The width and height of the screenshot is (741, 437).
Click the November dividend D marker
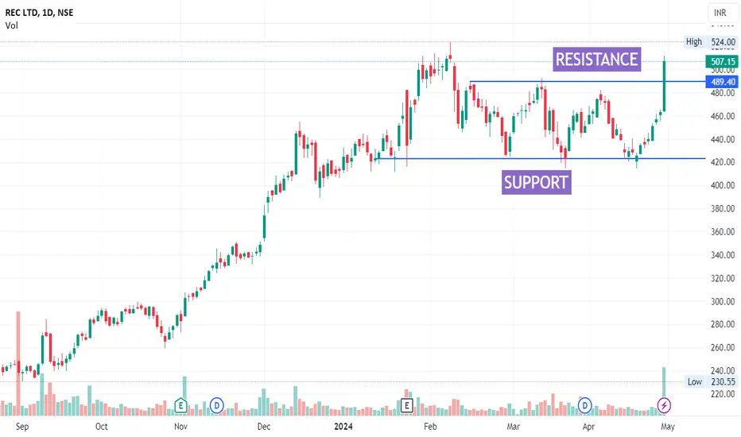click(x=216, y=405)
